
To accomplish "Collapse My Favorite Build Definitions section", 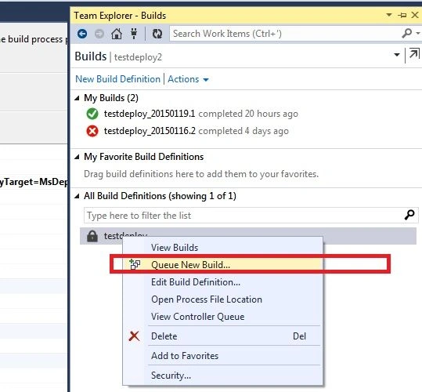I will click(78, 157).
